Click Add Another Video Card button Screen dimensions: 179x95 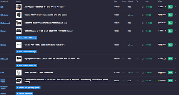coord(27,66)
